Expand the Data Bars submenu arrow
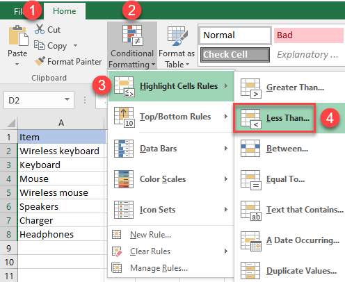This screenshot has width=345, height=282. pos(226,149)
